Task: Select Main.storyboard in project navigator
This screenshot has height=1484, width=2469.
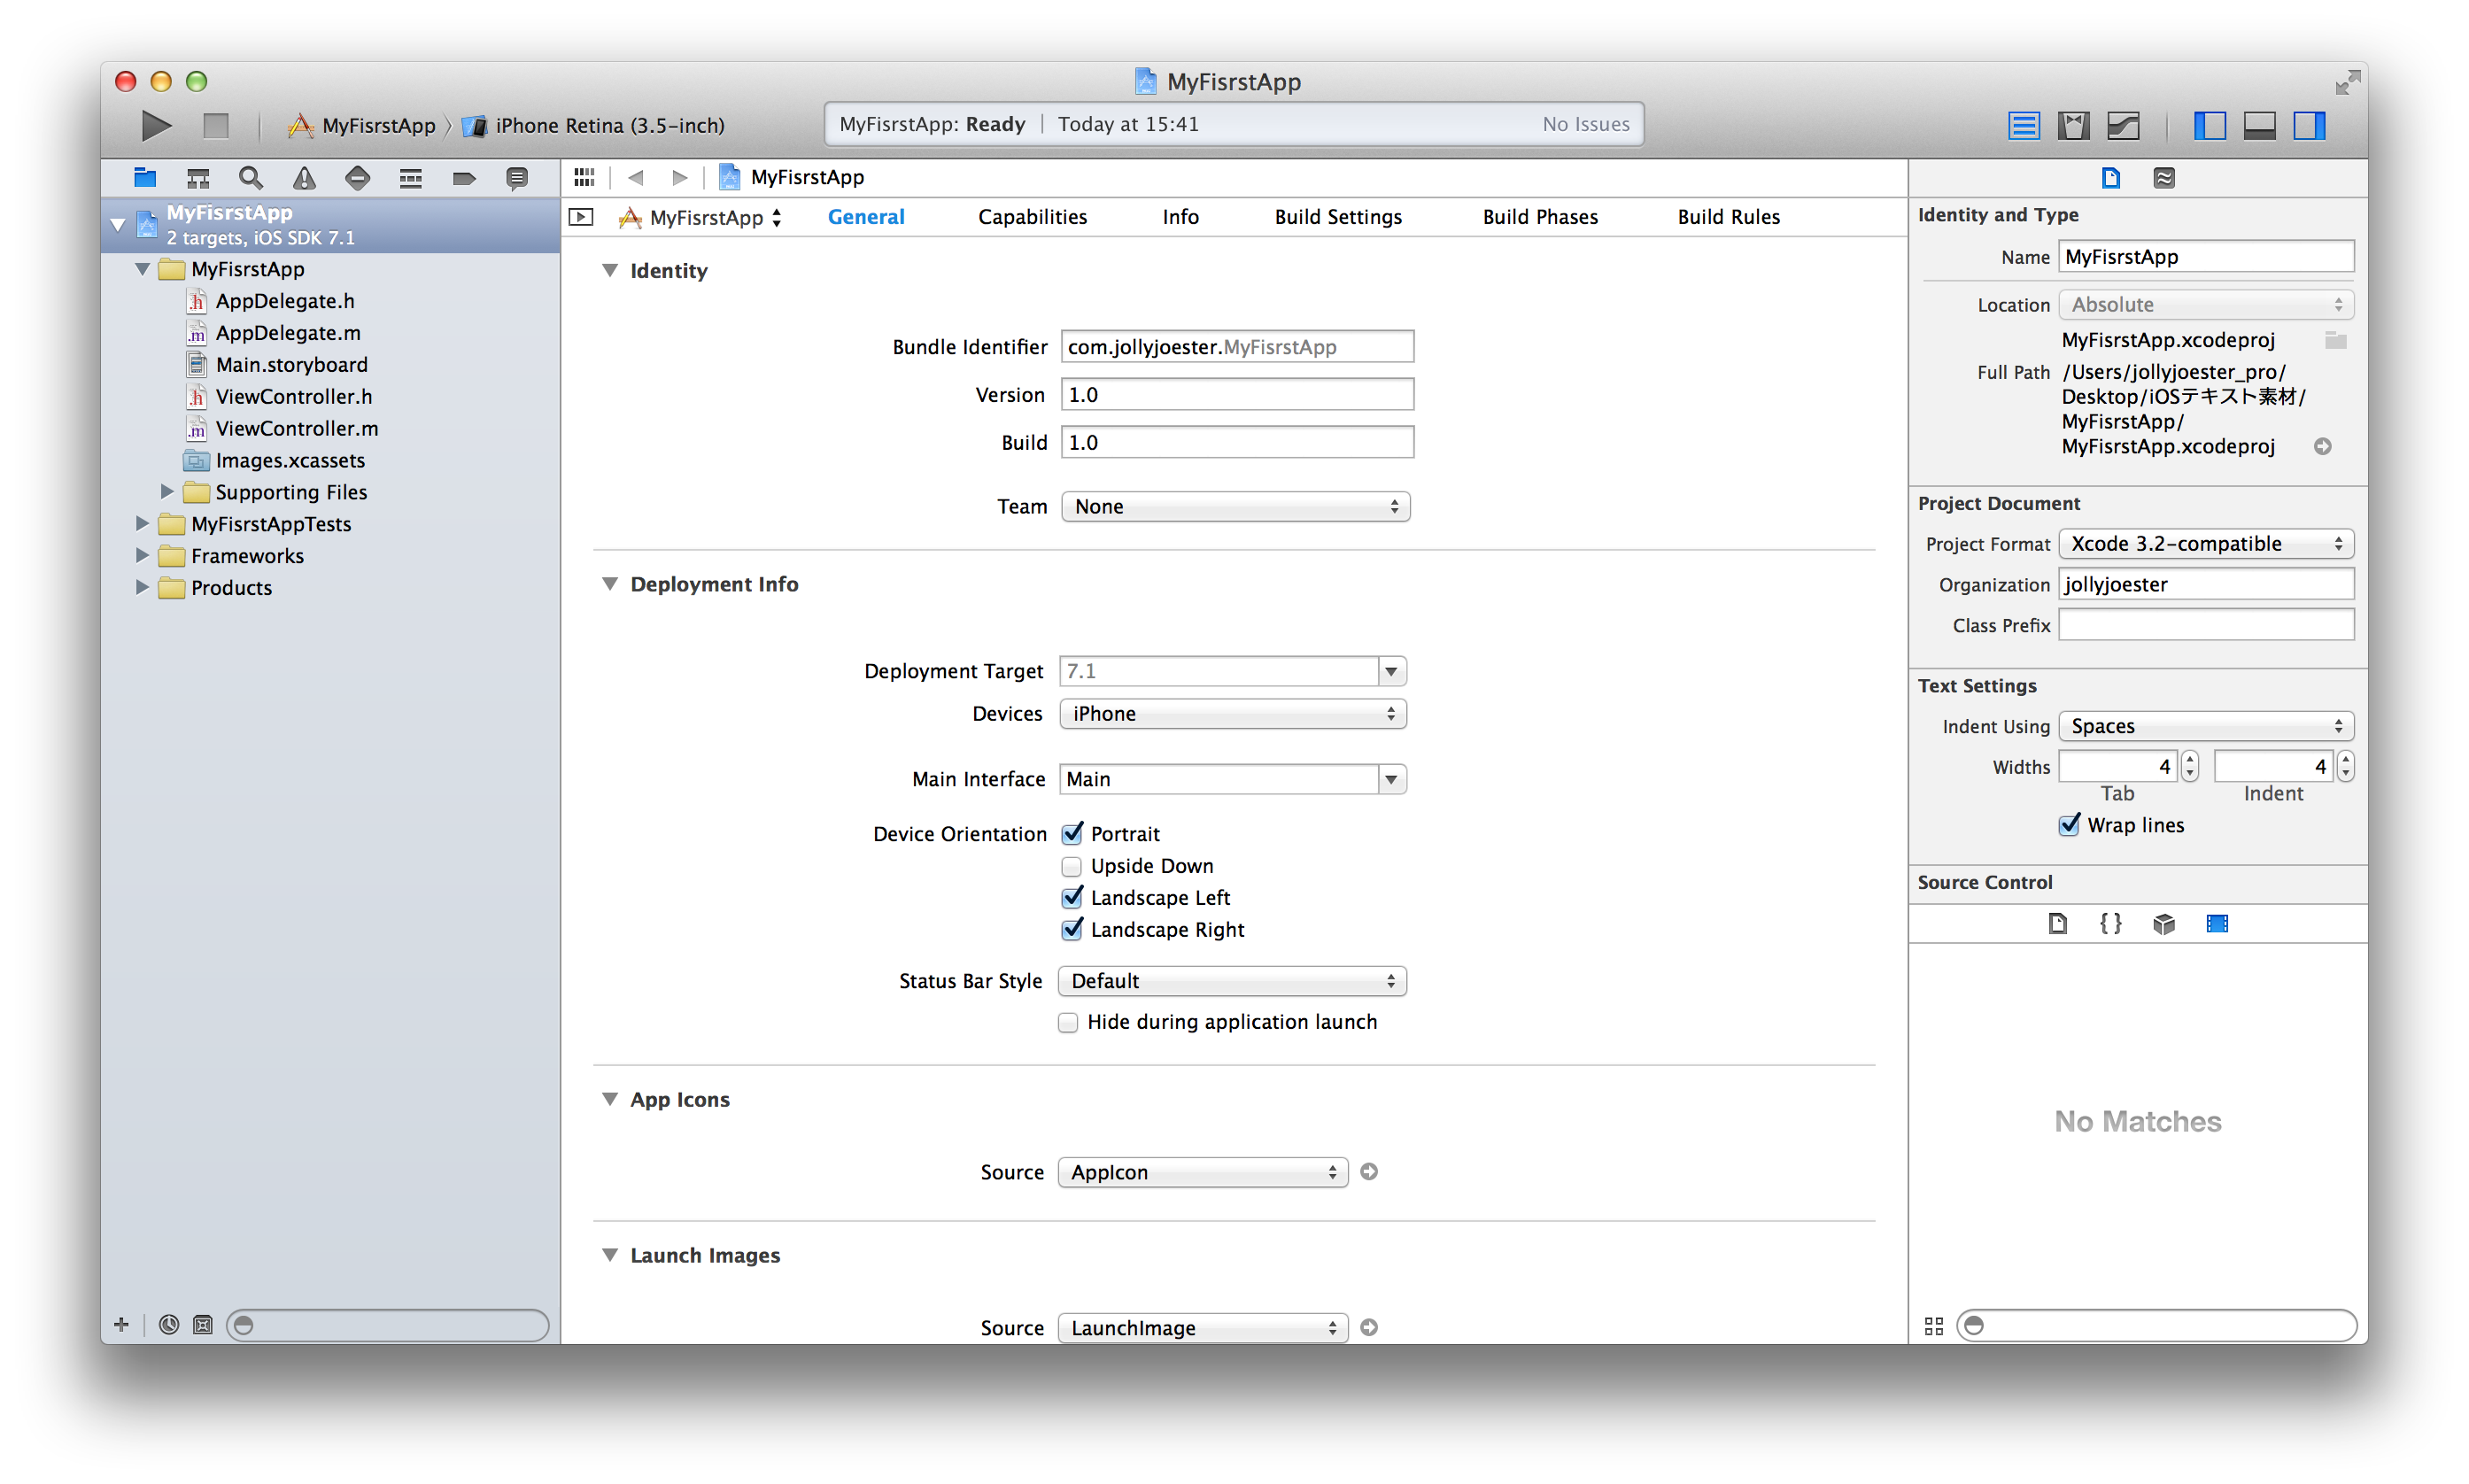Action: pyautogui.click(x=291, y=365)
